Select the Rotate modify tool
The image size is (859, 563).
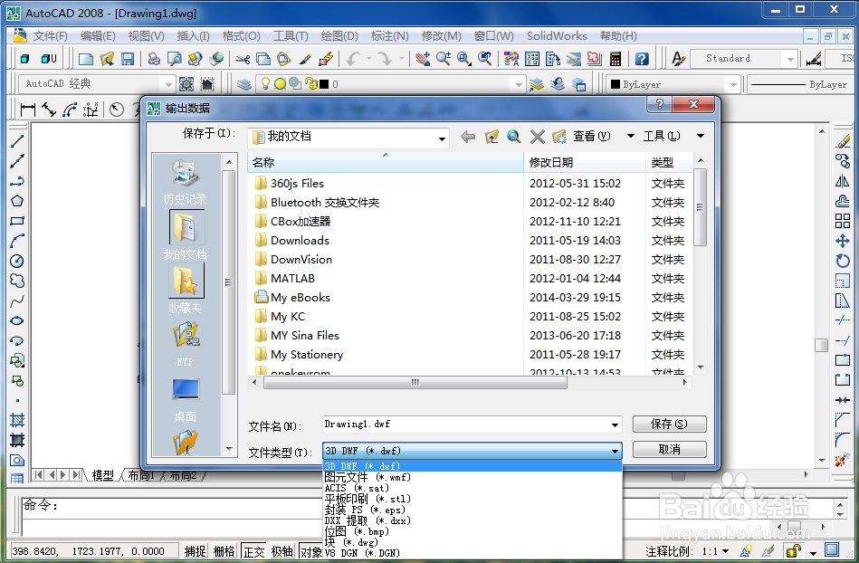click(843, 262)
